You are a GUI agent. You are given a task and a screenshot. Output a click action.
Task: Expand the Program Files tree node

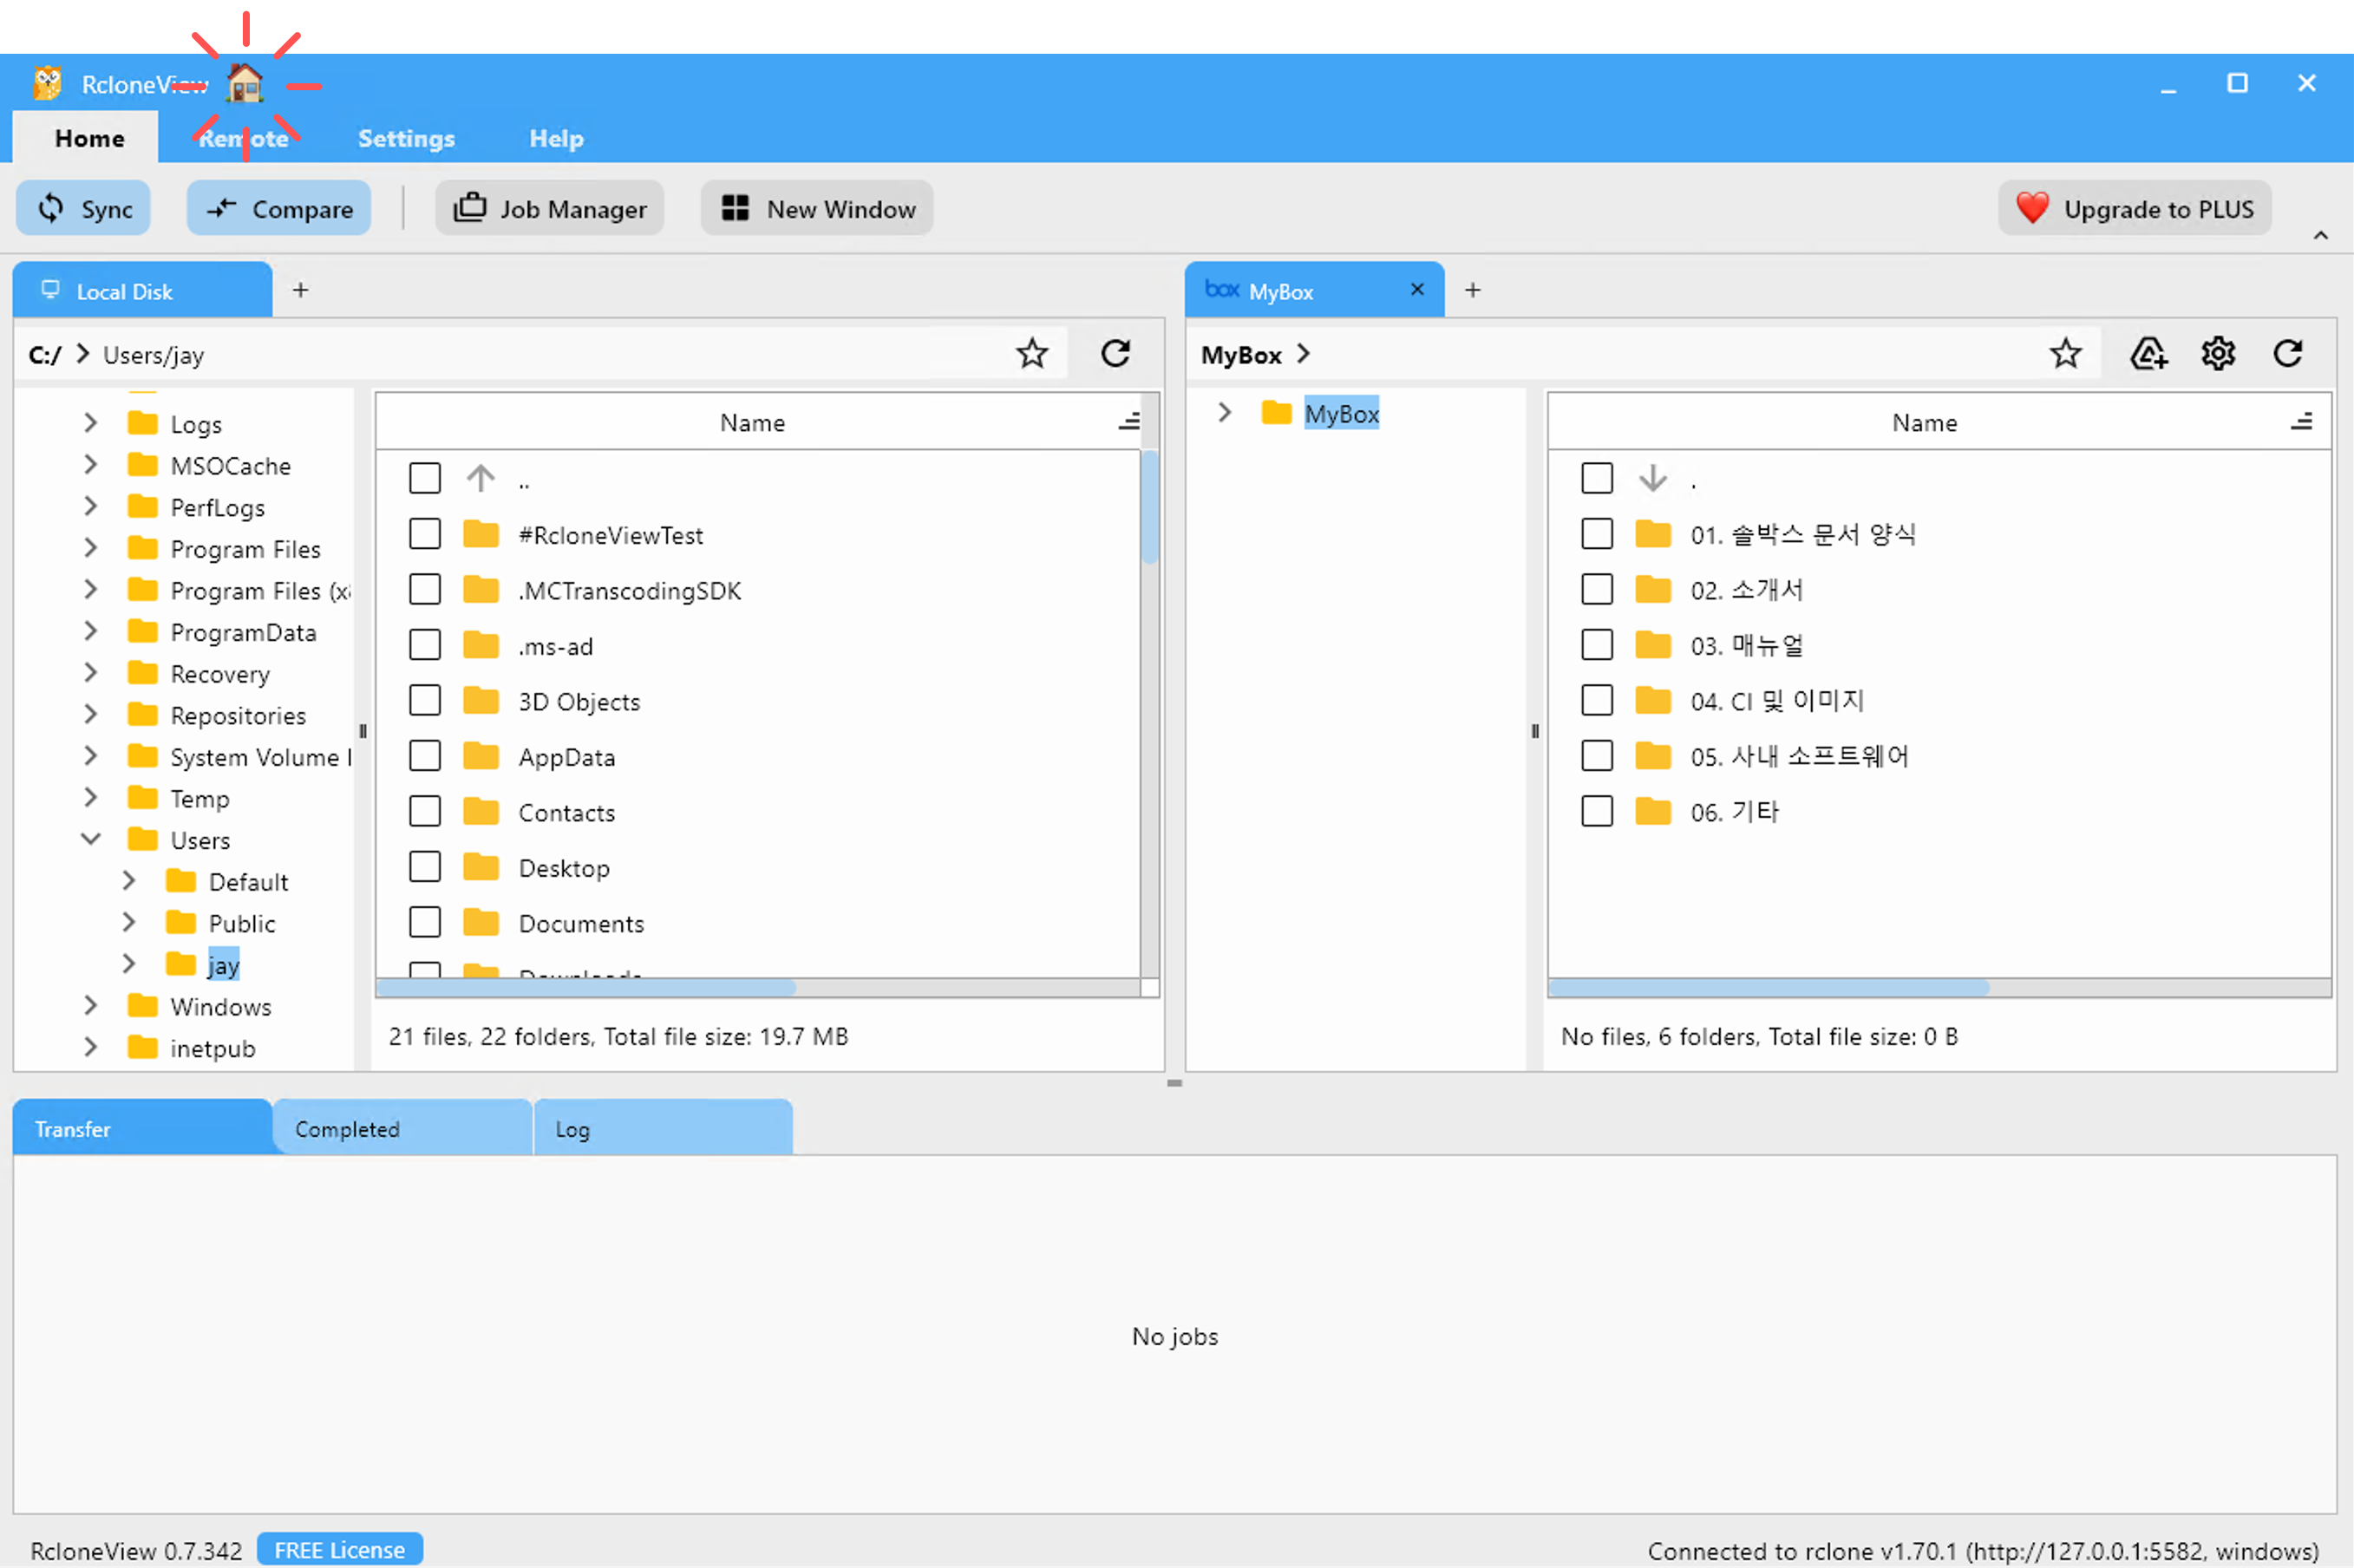click(91, 548)
